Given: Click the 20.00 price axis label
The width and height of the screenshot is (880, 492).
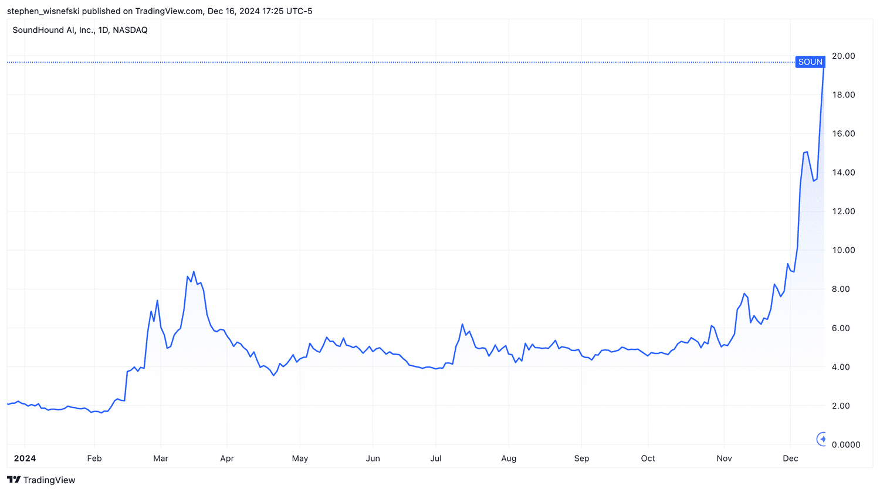Looking at the screenshot, I should point(844,56).
